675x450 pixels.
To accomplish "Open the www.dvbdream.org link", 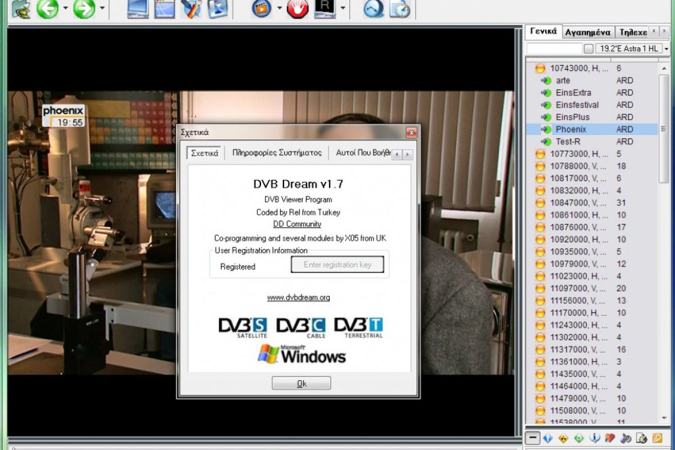I will (298, 298).
